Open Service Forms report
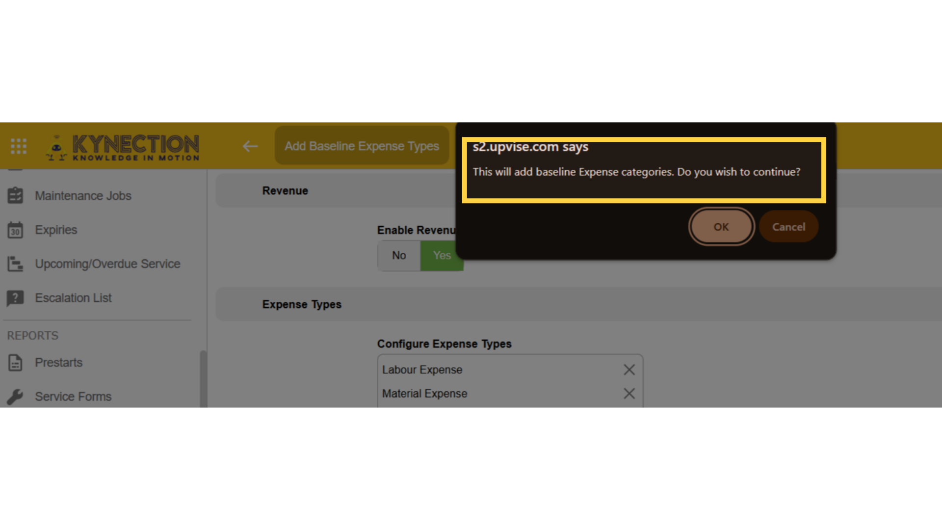Image resolution: width=942 pixels, height=530 pixels. click(73, 397)
